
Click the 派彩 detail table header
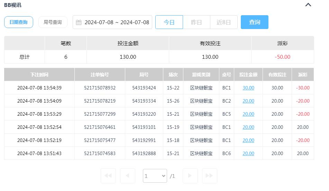303,75
